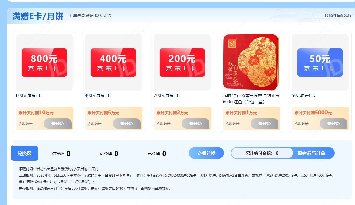Open the blue 50元 京东E卡 image
355x205 pixels.
pos(320,62)
